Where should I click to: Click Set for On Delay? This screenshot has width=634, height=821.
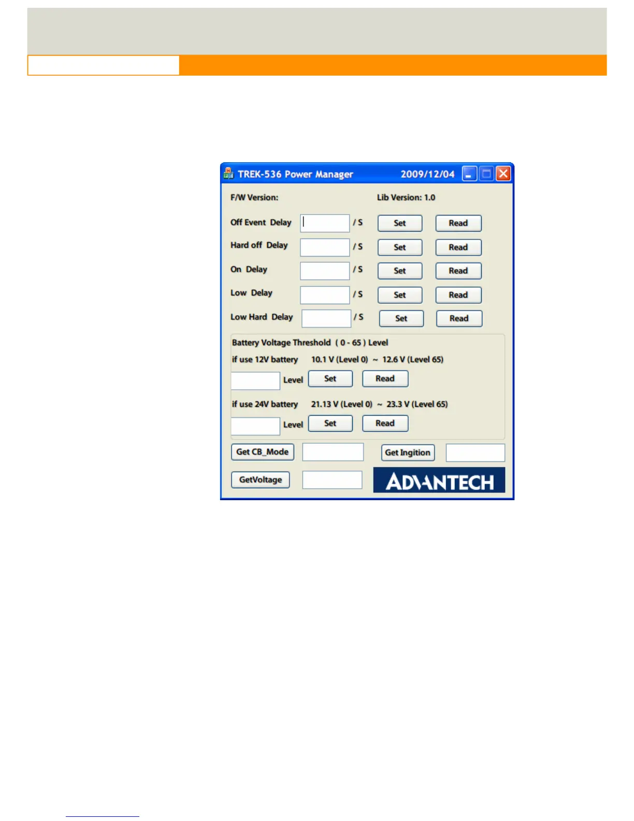coord(400,271)
